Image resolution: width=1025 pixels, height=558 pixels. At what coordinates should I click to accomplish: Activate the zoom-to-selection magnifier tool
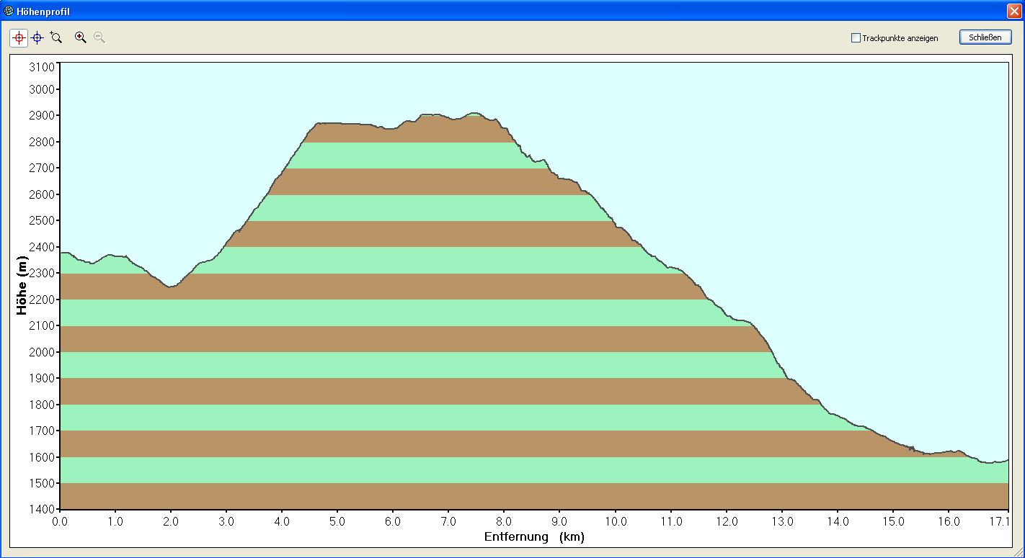(x=56, y=37)
